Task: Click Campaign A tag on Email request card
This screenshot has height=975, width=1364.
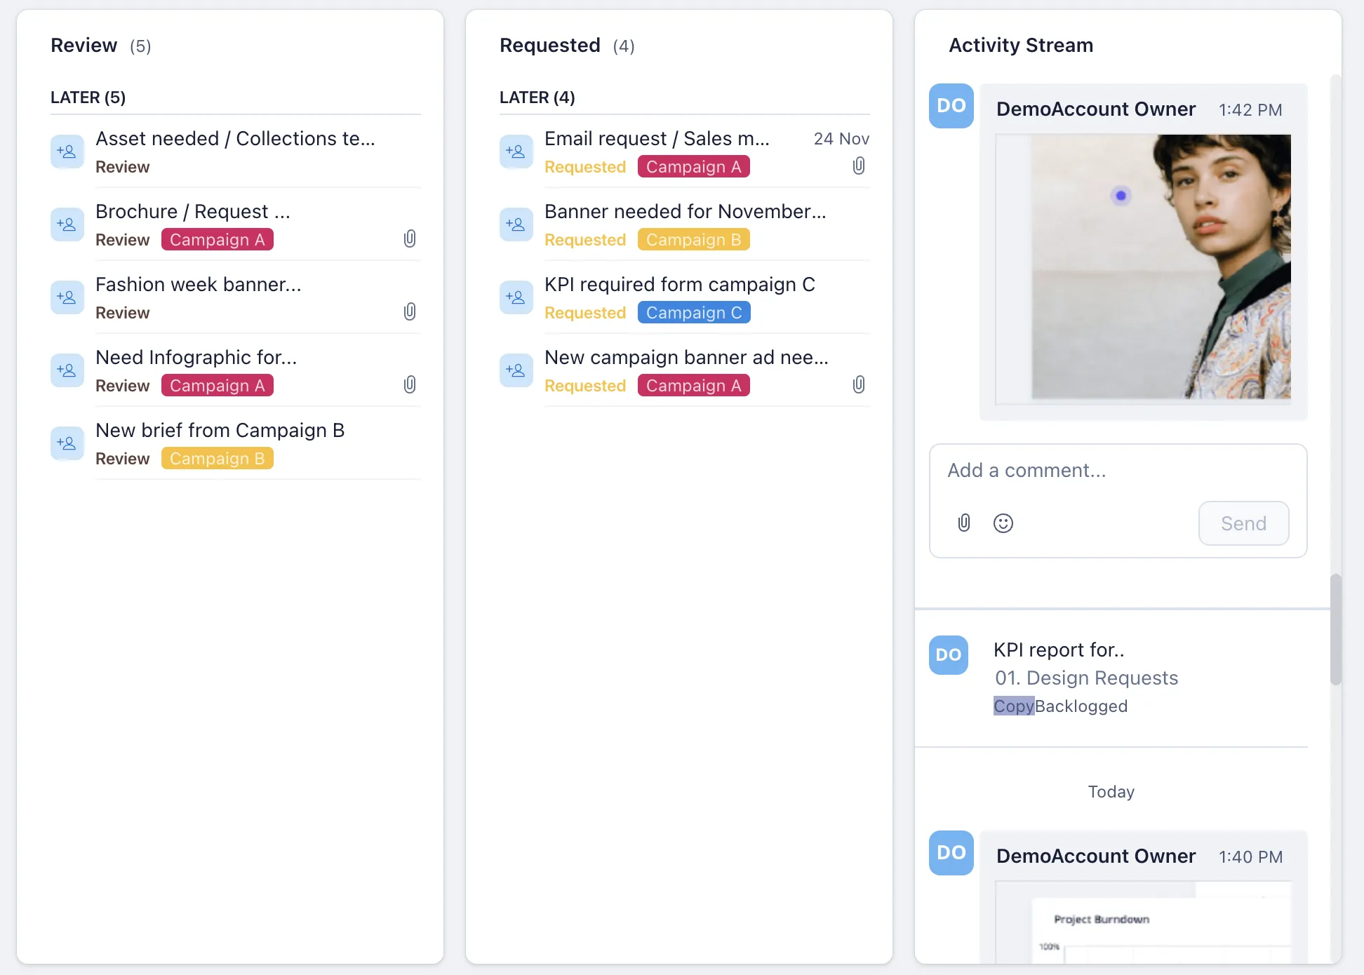Action: (694, 167)
